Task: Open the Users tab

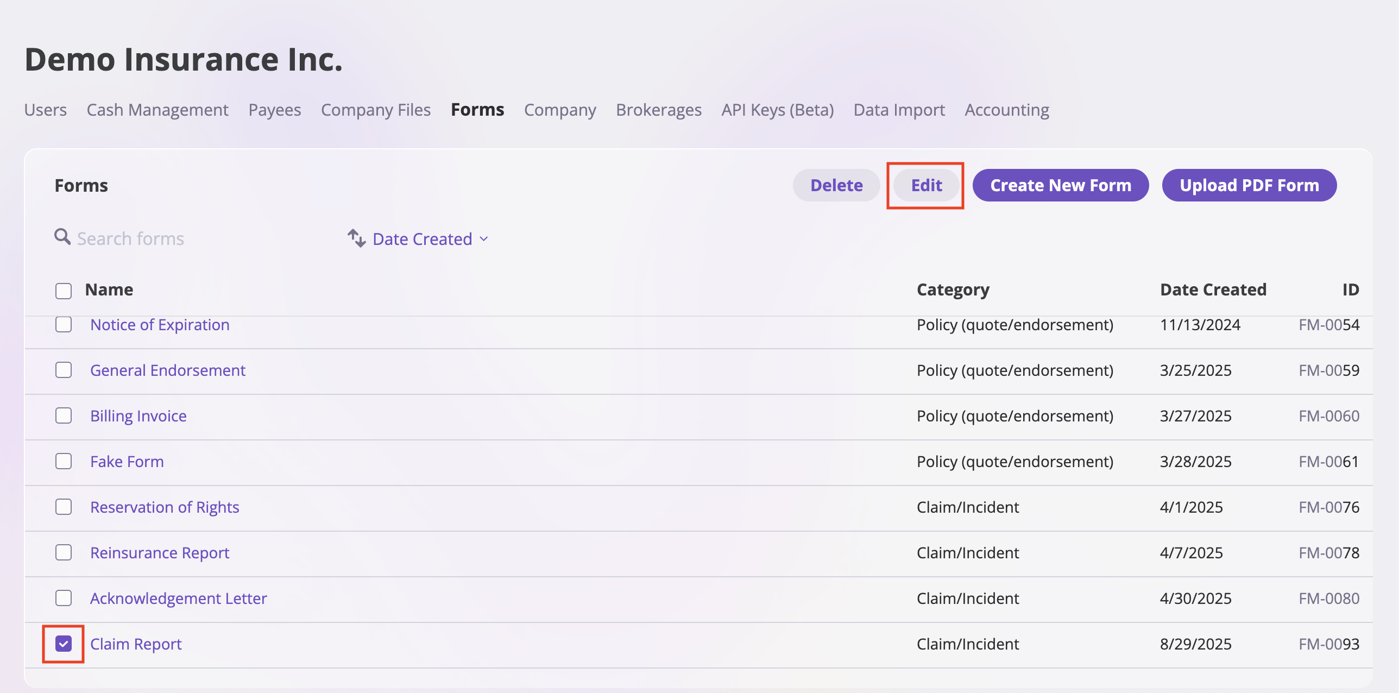Action: pyautogui.click(x=46, y=110)
